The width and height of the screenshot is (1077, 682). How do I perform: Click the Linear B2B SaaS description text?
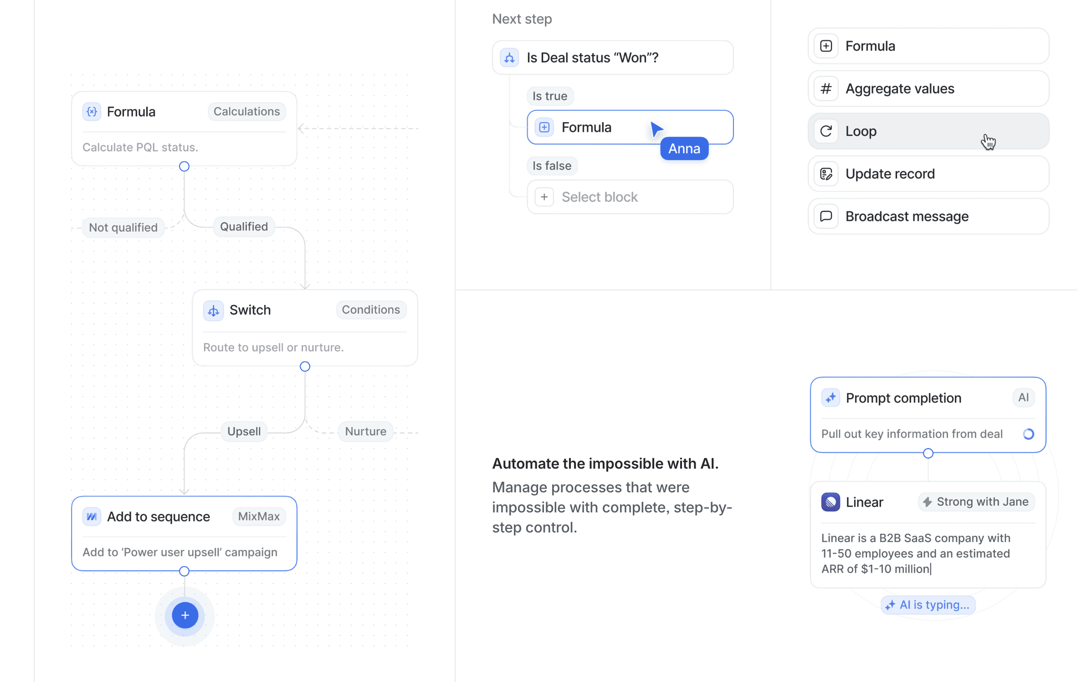(x=916, y=553)
